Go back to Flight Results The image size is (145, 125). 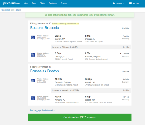tap(11, 10)
